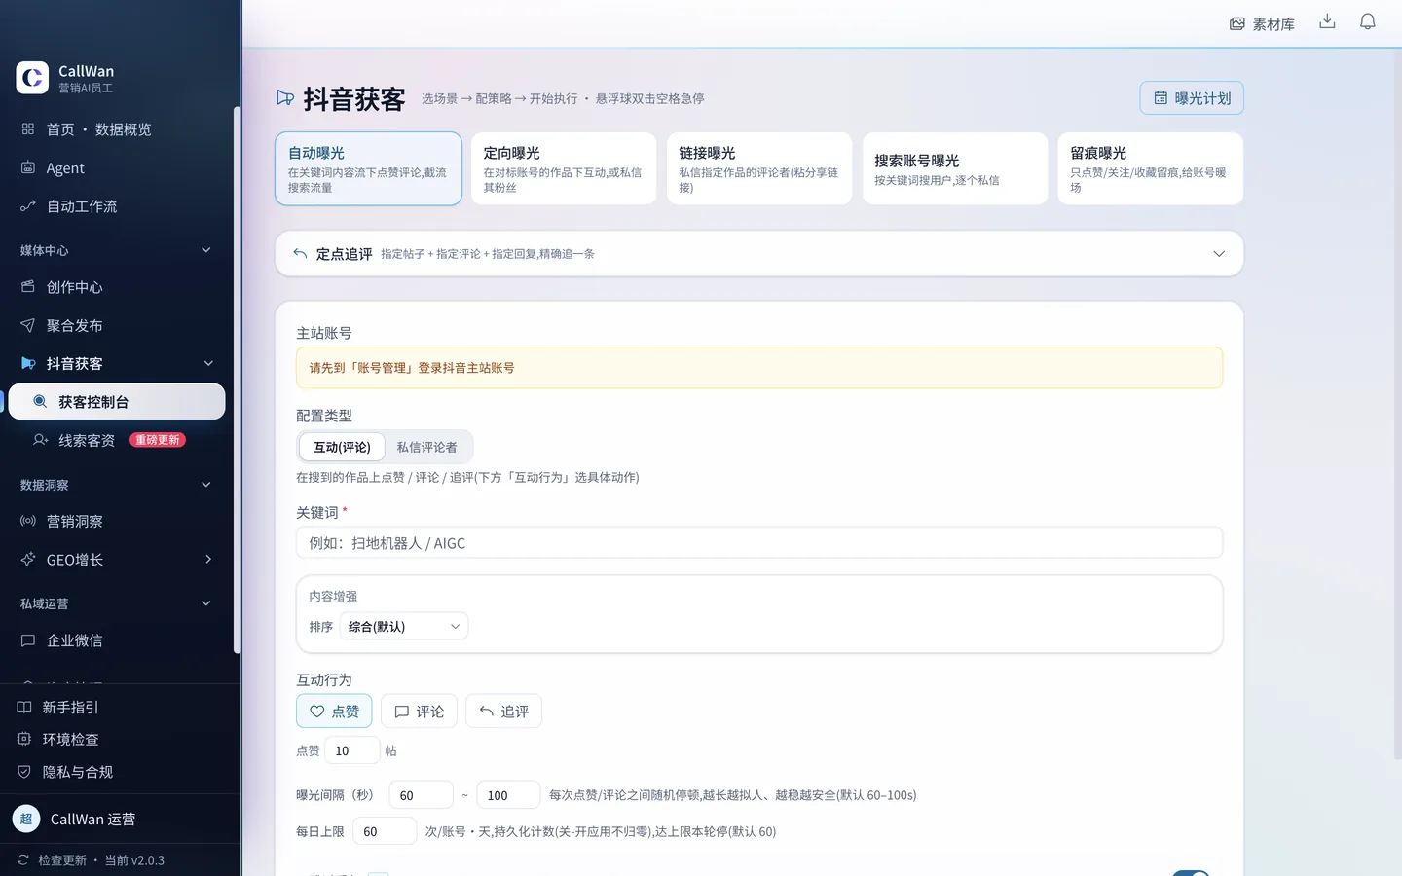Expand the 定点追评 panel chevron
Screen dimensions: 1402x876
[1219, 253]
